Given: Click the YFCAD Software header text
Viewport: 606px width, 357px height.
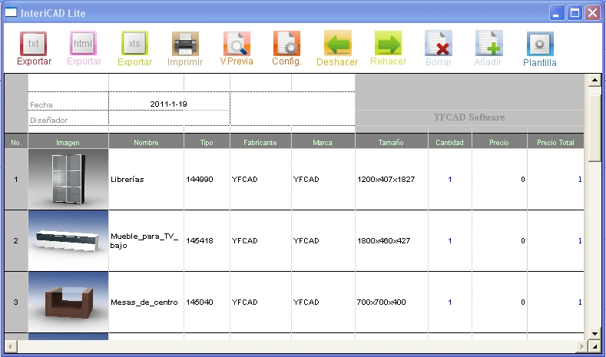Looking at the screenshot, I should coord(469,117).
